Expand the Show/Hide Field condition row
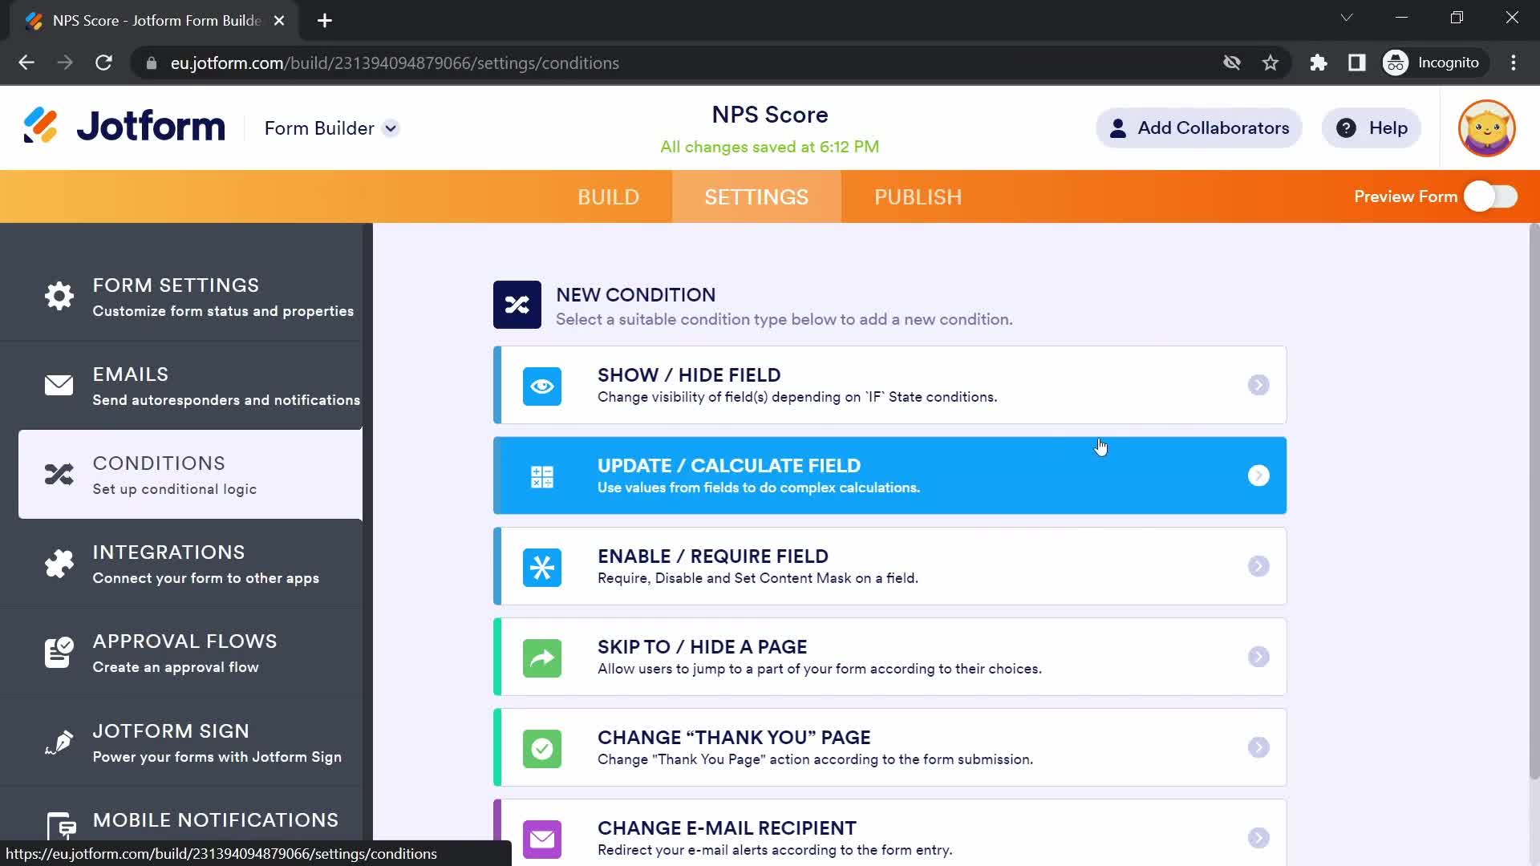 tap(1258, 384)
